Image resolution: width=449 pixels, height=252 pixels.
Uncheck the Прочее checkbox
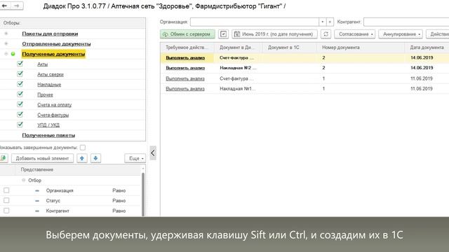[20, 94]
